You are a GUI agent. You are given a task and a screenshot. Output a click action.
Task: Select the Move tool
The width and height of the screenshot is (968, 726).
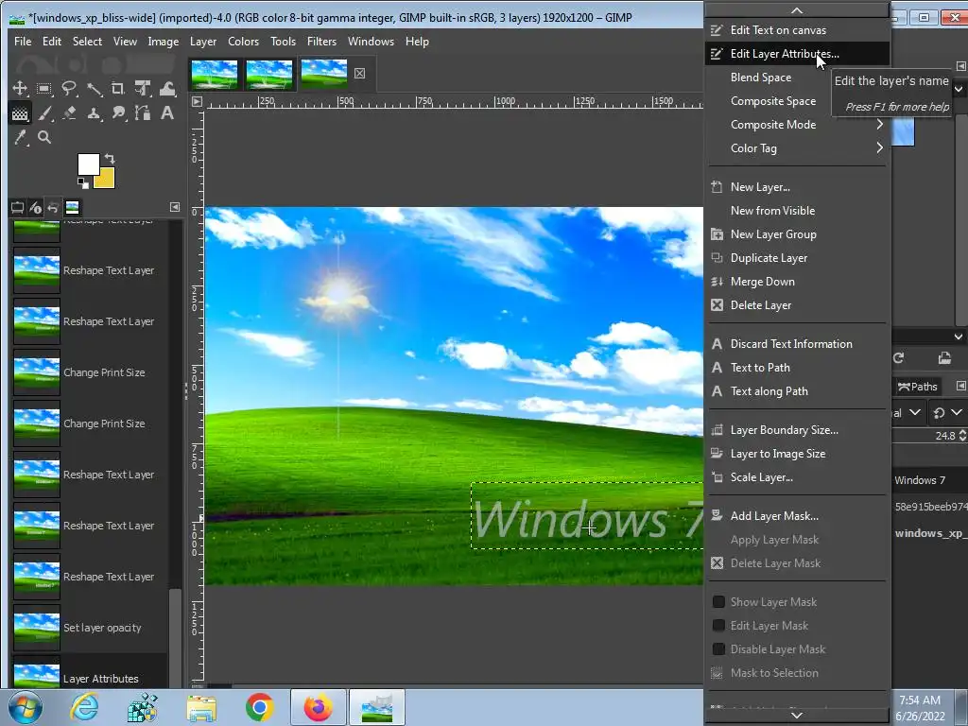pos(20,88)
